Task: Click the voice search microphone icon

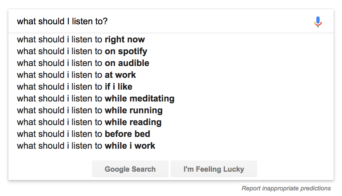Action: click(x=318, y=22)
